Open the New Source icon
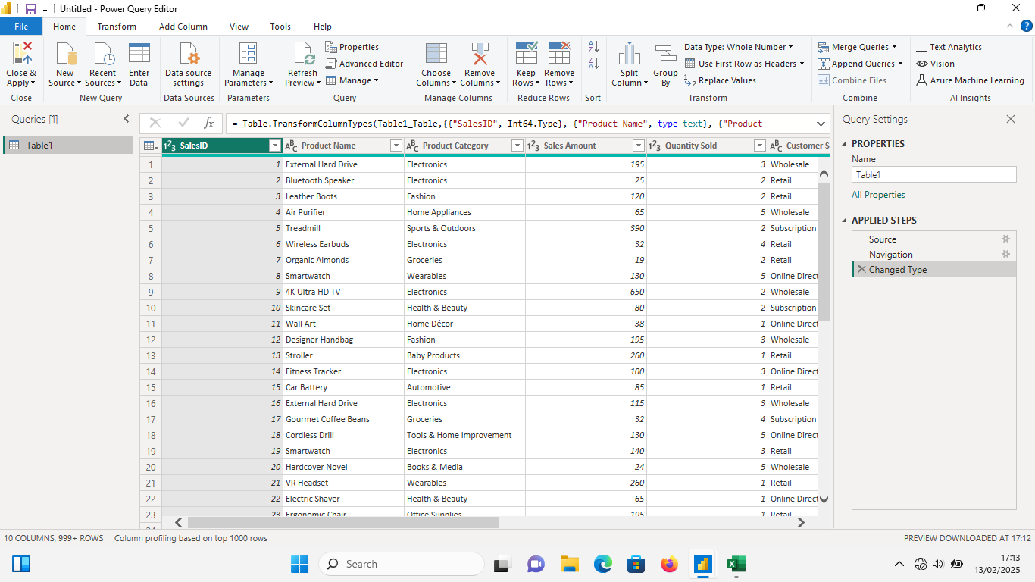This screenshot has height=582, width=1035. tap(65, 54)
